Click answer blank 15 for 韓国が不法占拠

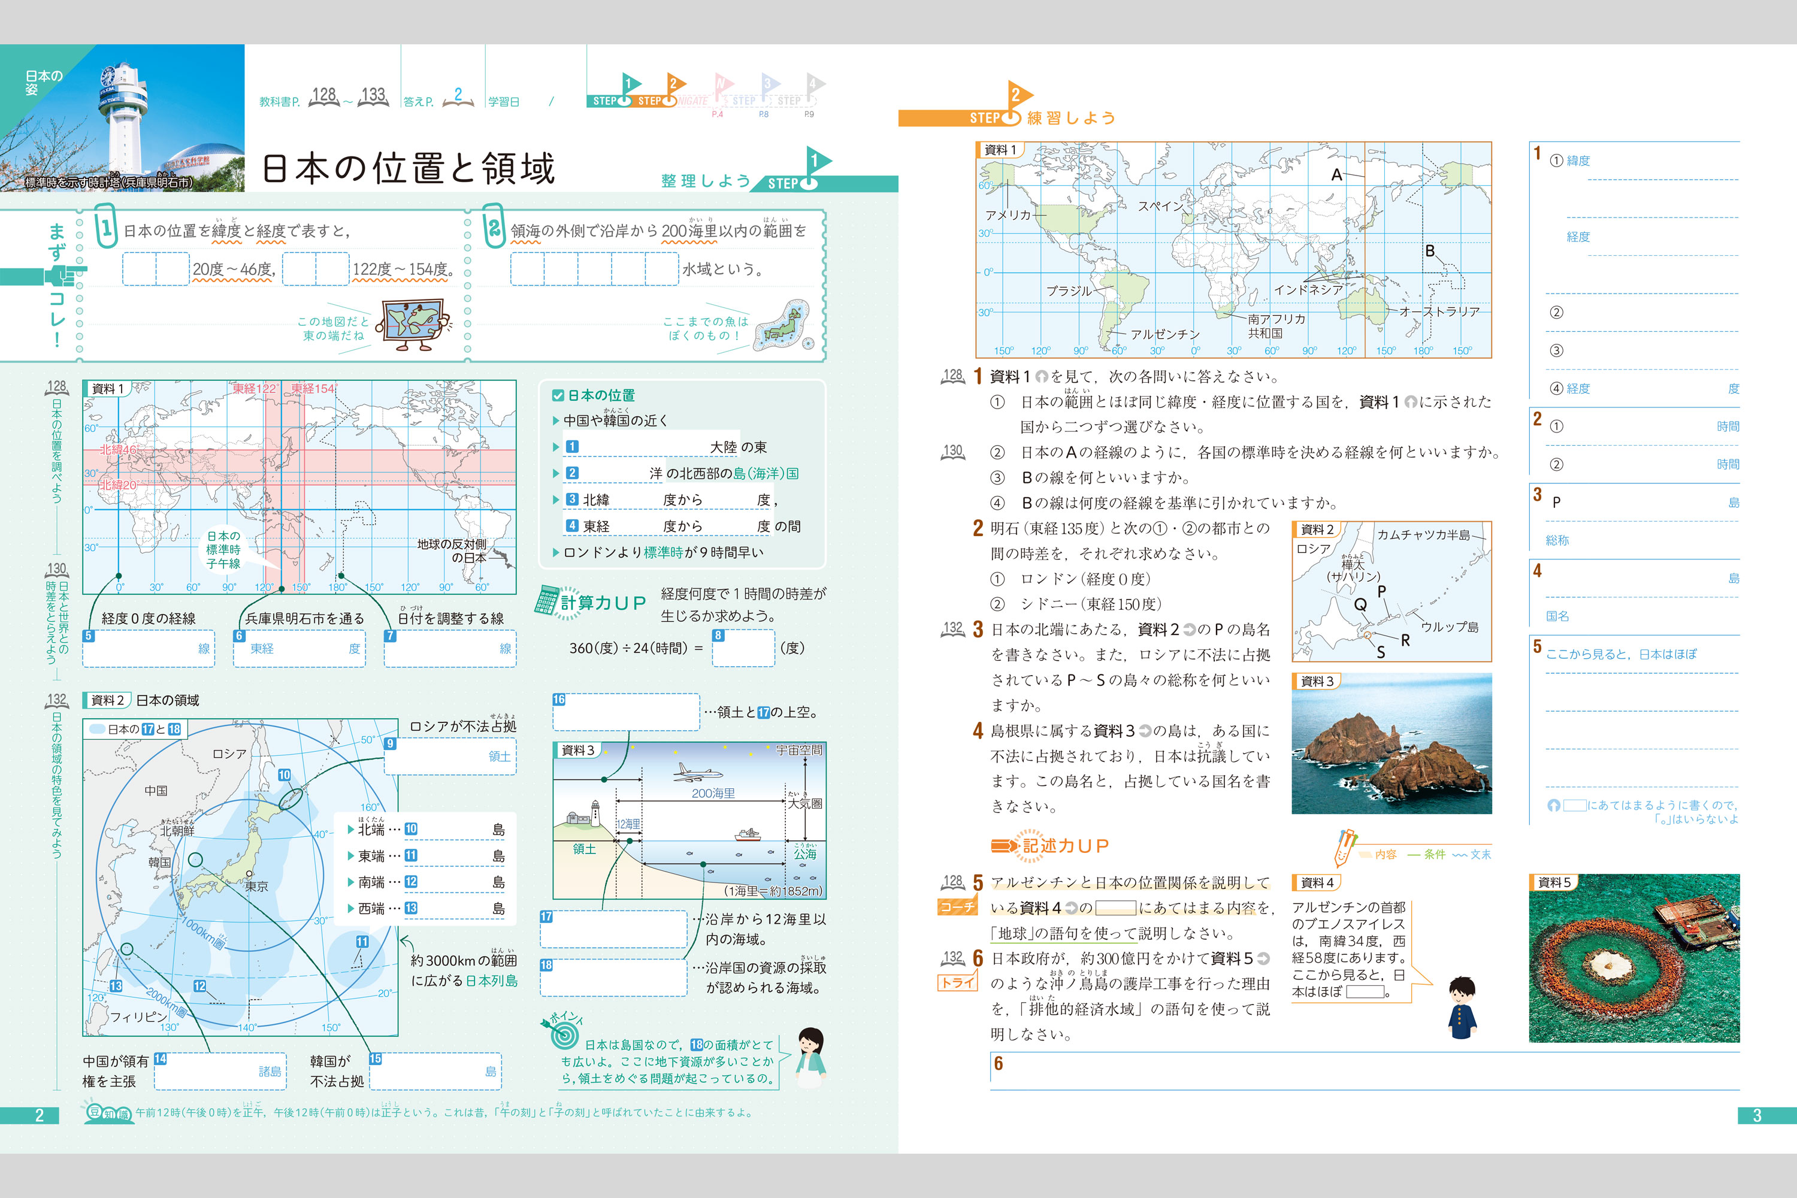tap(435, 1071)
